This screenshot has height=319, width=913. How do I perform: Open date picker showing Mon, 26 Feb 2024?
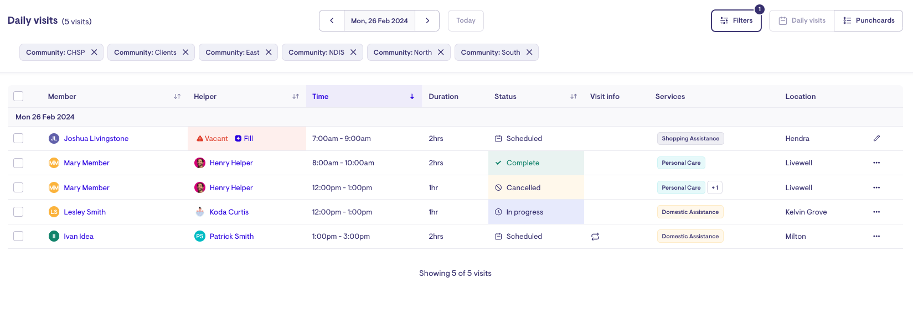pos(379,21)
